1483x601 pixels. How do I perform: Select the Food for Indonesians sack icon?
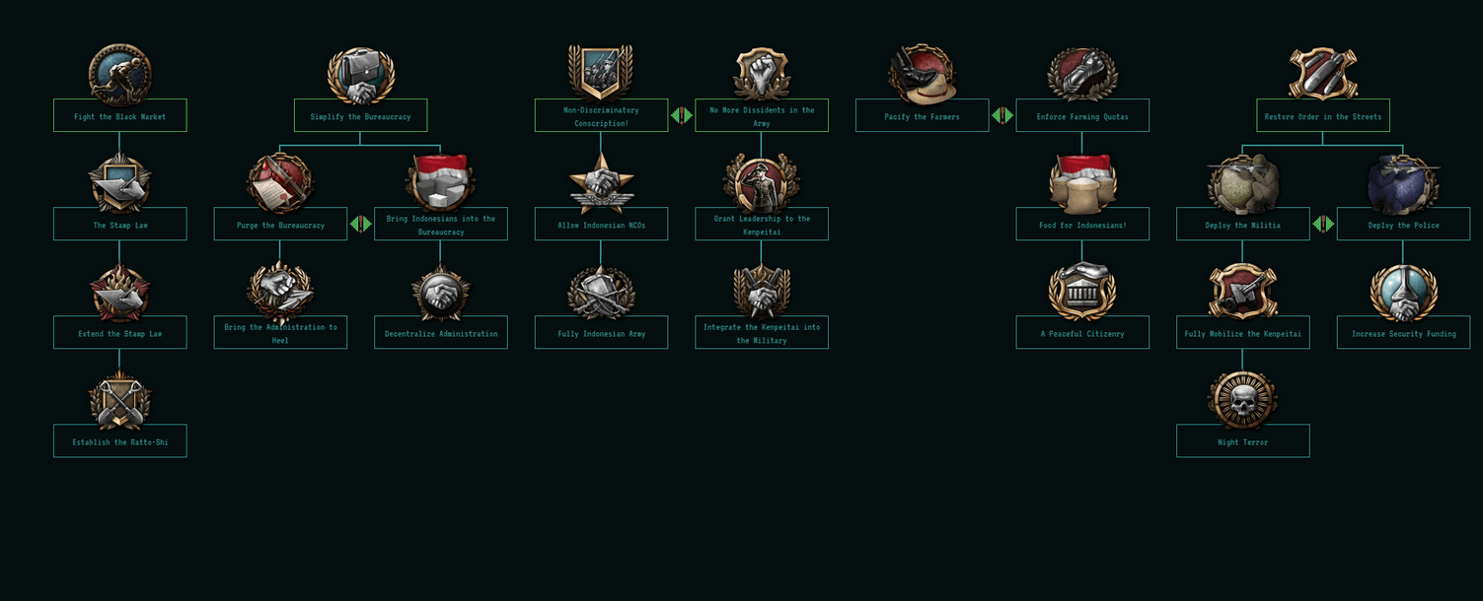point(1082,183)
